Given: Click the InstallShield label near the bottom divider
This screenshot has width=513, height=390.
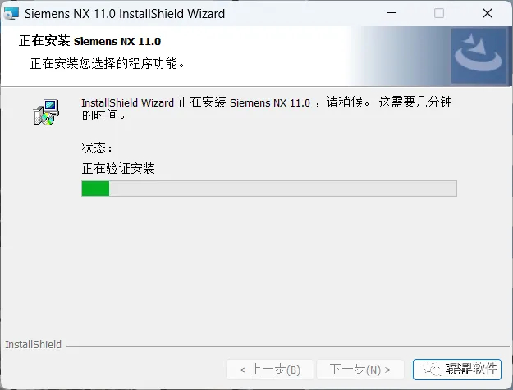Looking at the screenshot, I should [x=34, y=345].
